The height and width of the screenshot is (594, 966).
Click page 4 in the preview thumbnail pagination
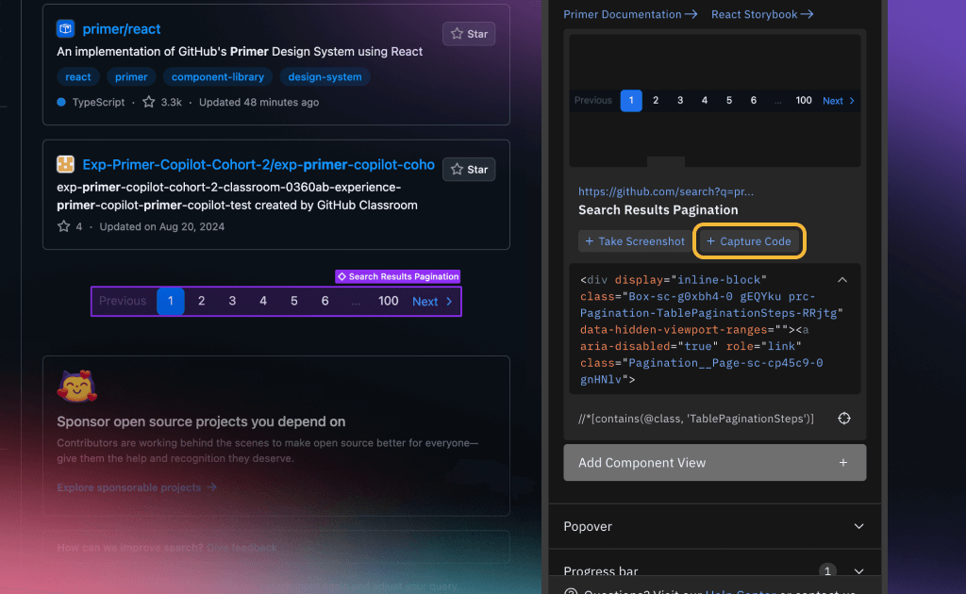pos(704,100)
